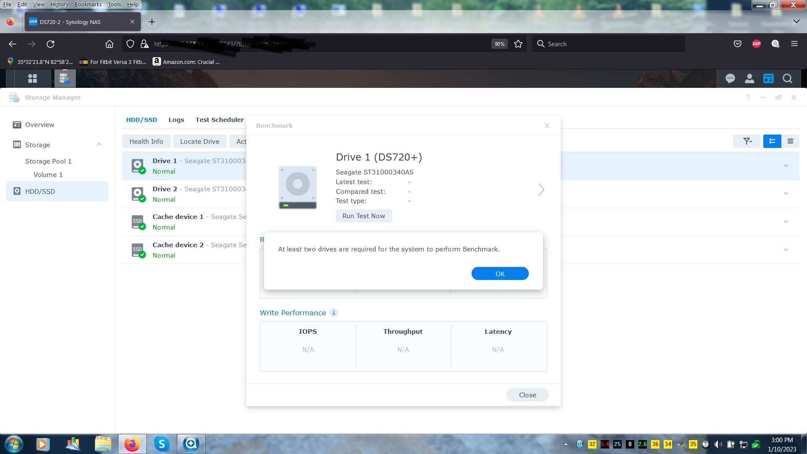Open the Bookmarks menu in Firefox

tap(87, 4)
